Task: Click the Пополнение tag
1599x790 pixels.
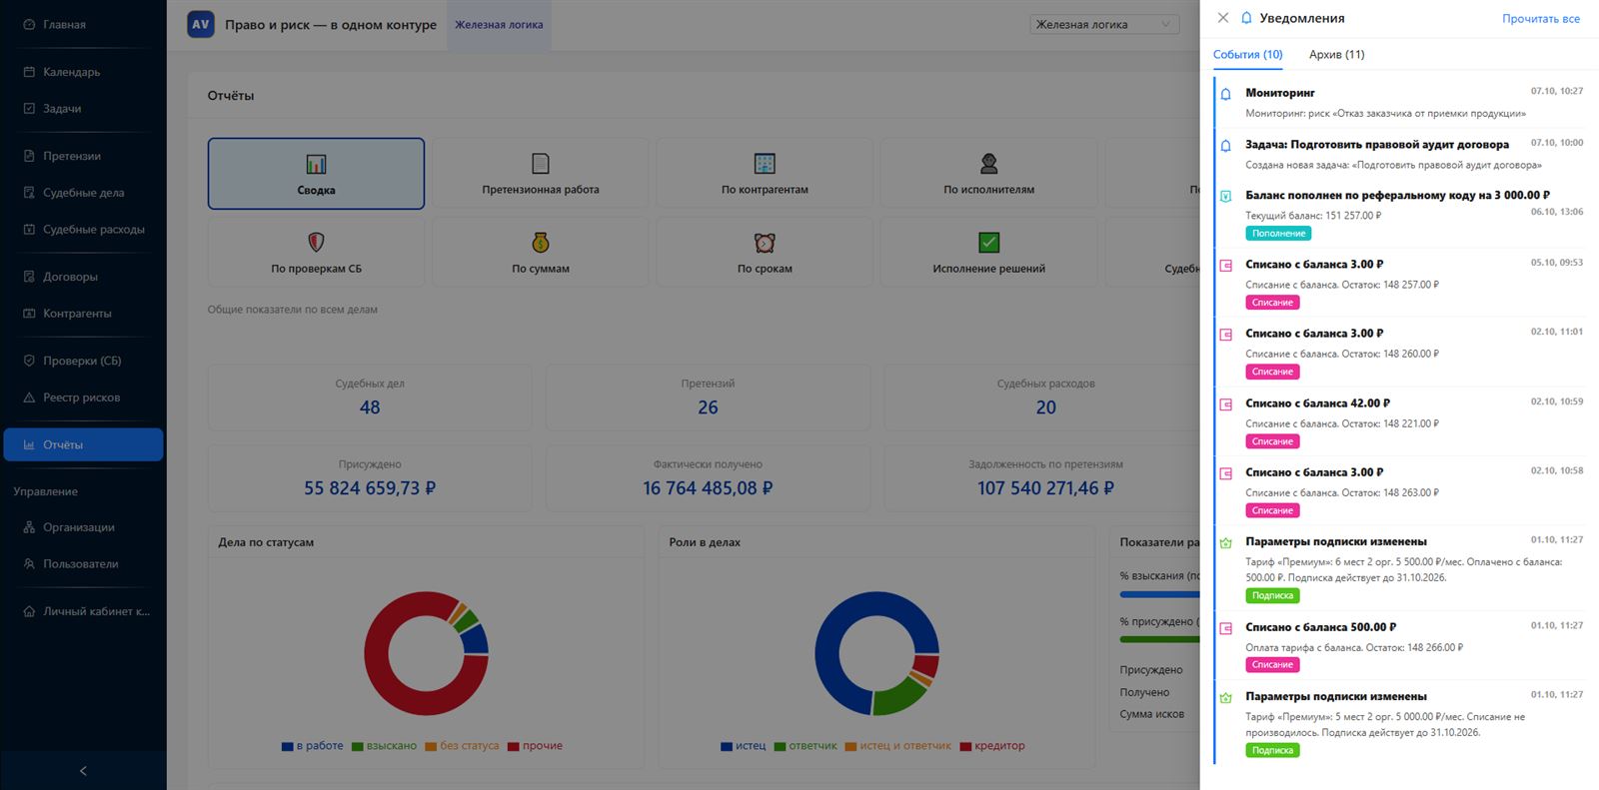Action: point(1278,234)
